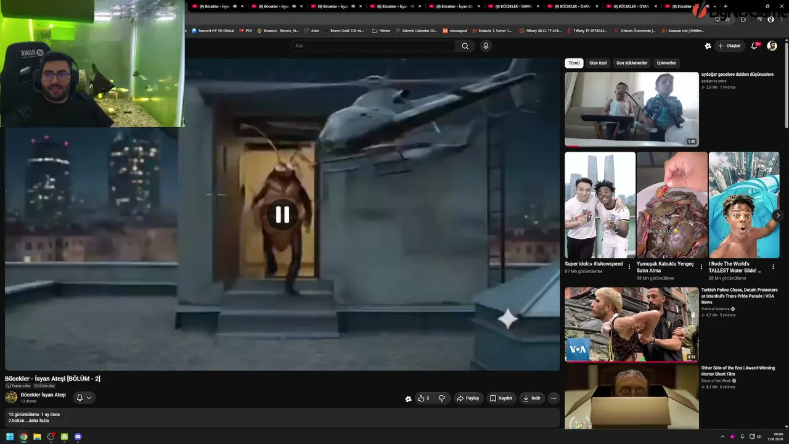Open Discord from the taskbar
The width and height of the screenshot is (789, 444).
[78, 437]
